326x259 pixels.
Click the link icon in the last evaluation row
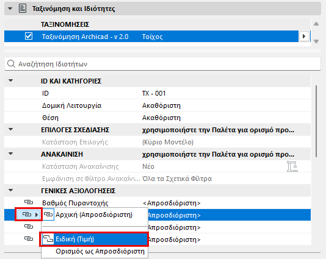(x=29, y=239)
